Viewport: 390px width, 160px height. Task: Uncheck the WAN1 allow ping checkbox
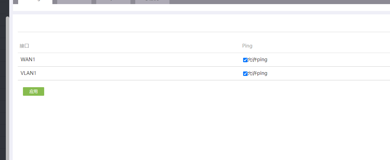click(x=245, y=60)
